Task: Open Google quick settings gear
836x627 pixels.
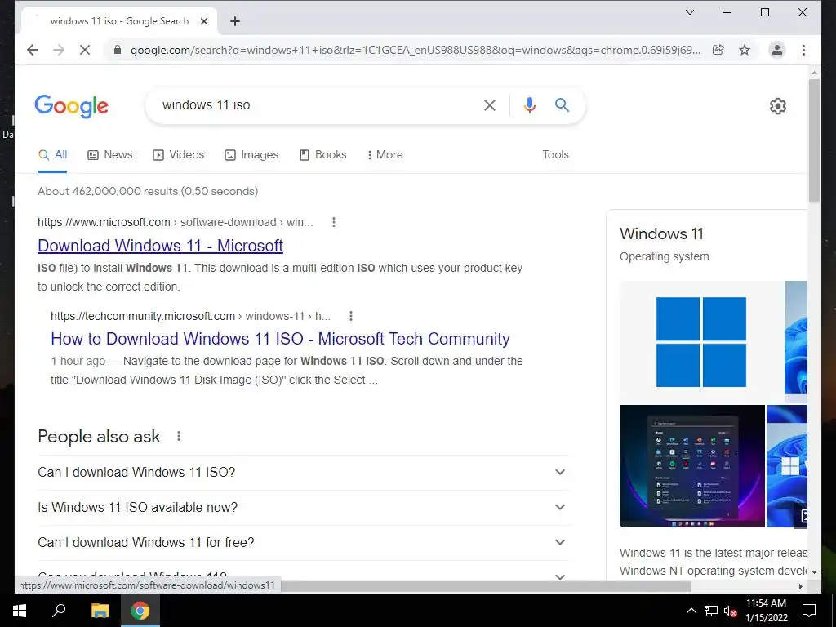Action: point(778,106)
